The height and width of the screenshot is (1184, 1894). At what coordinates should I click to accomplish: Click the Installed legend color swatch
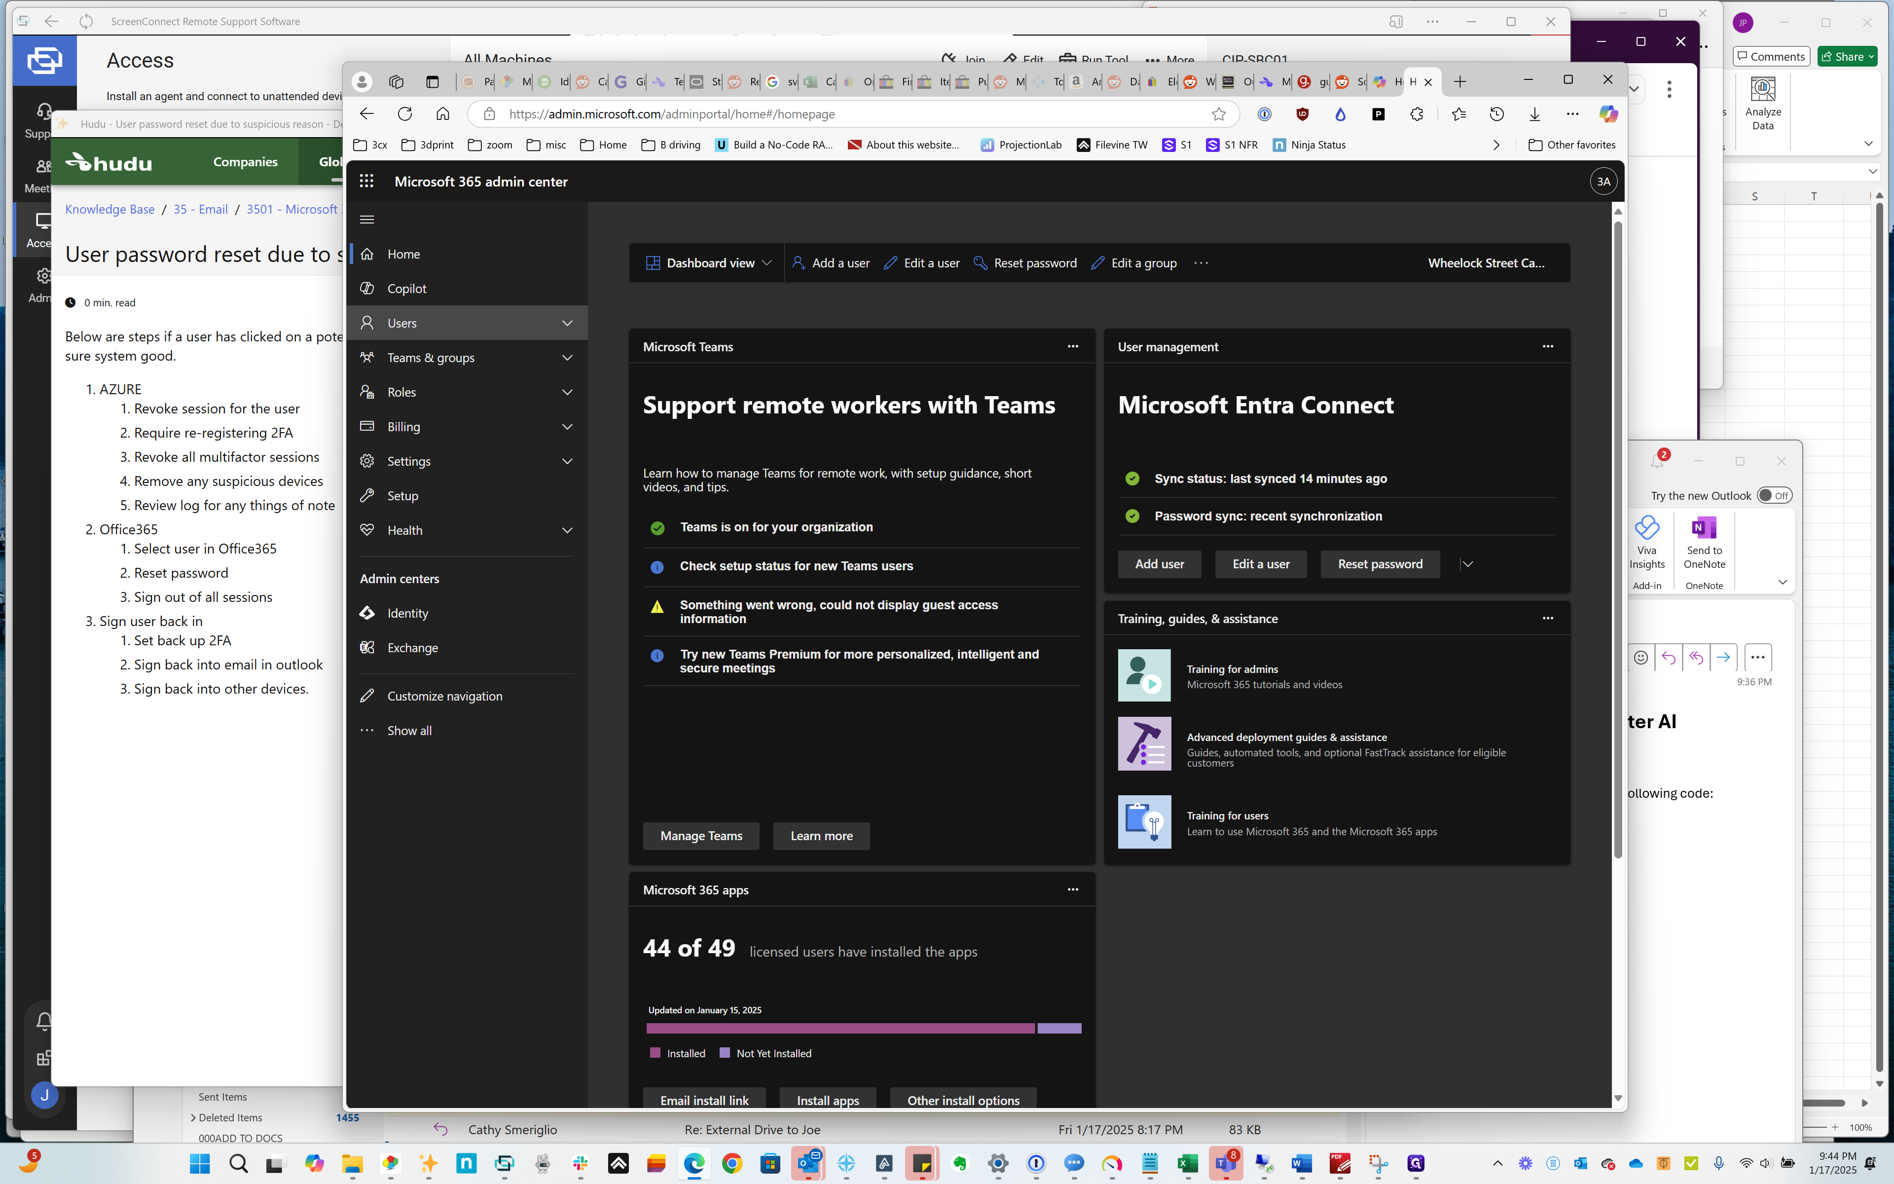click(x=655, y=1053)
